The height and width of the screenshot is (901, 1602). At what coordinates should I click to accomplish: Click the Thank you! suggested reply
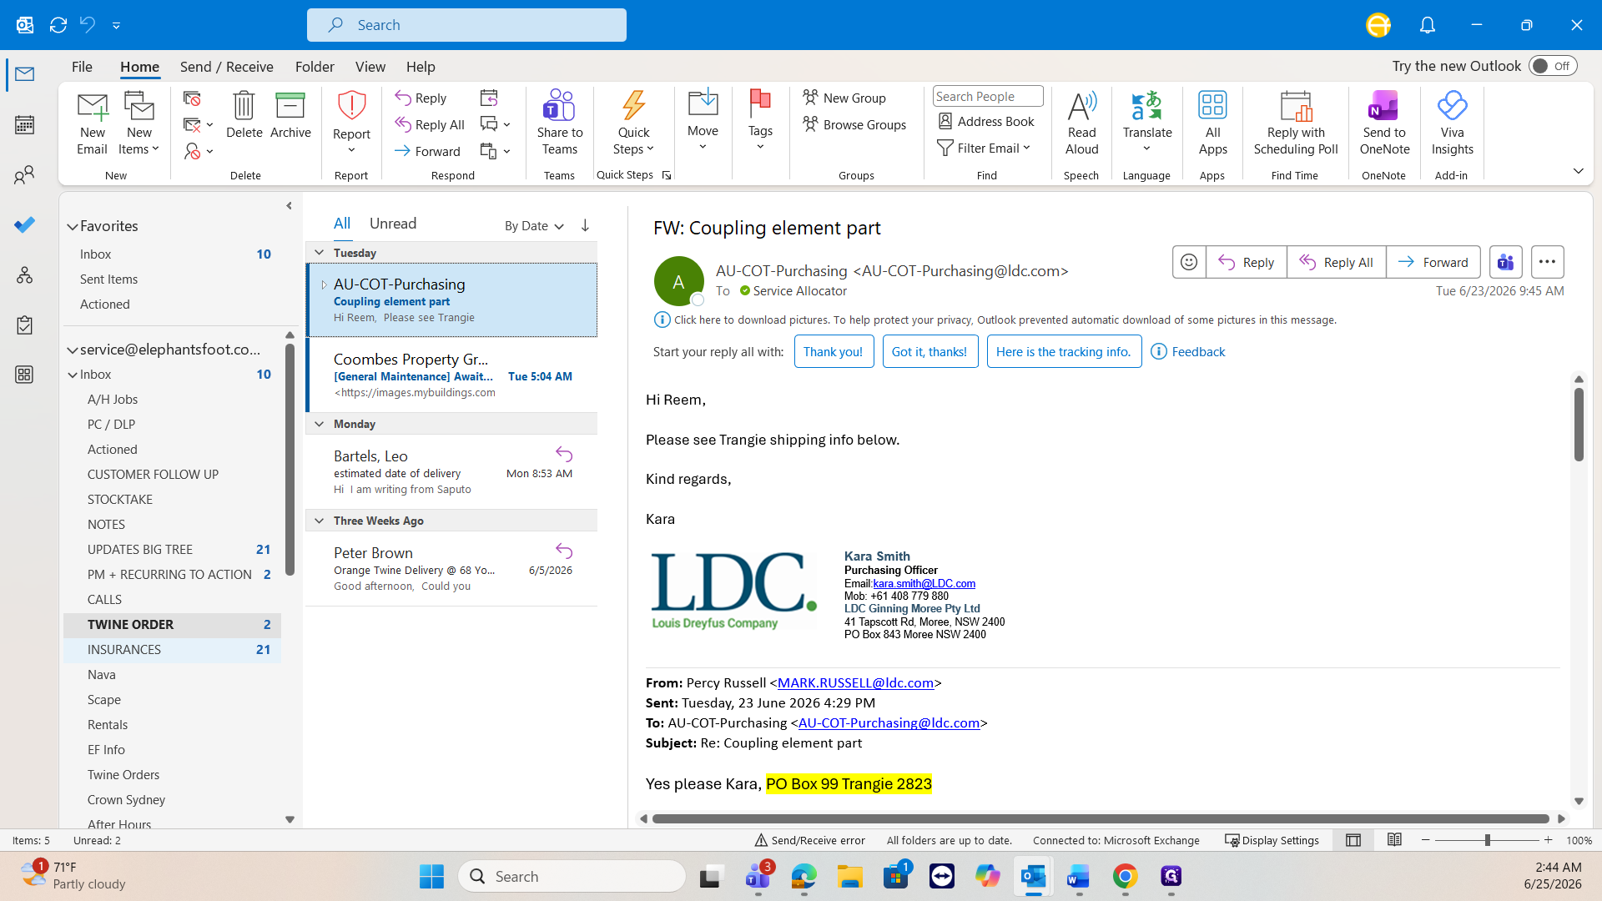[834, 351]
